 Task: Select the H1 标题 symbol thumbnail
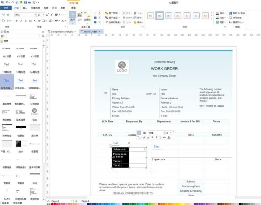coord(7,56)
